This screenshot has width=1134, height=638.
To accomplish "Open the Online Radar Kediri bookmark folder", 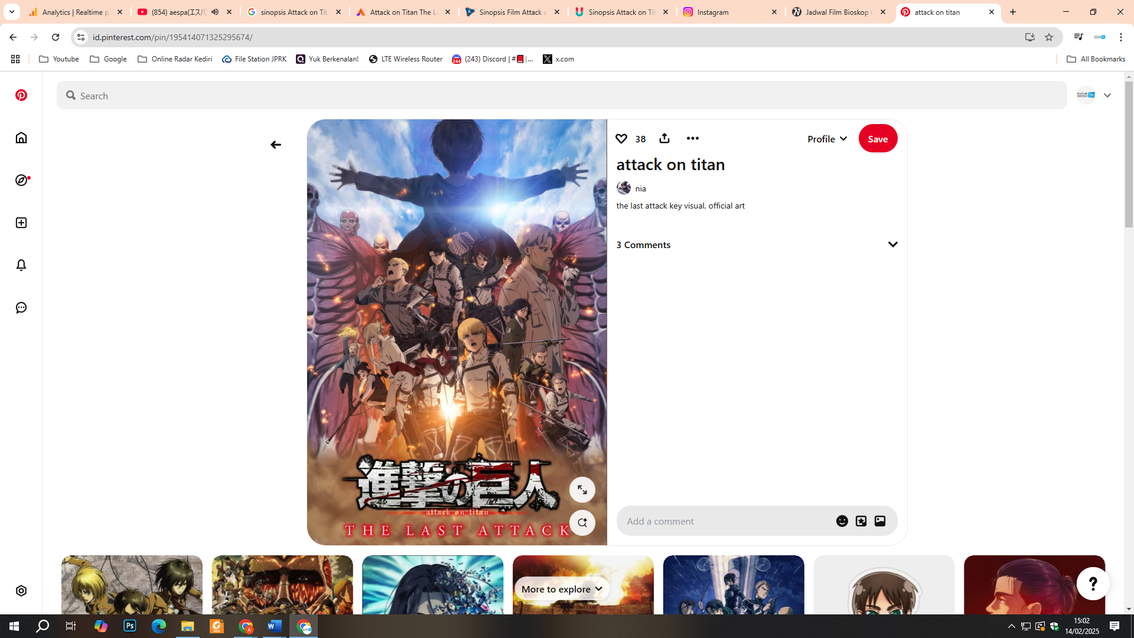I will click(175, 59).
